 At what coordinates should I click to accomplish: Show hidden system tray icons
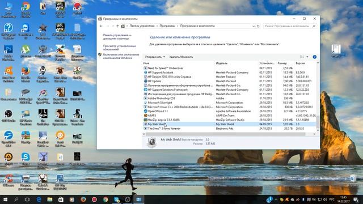point(276,199)
